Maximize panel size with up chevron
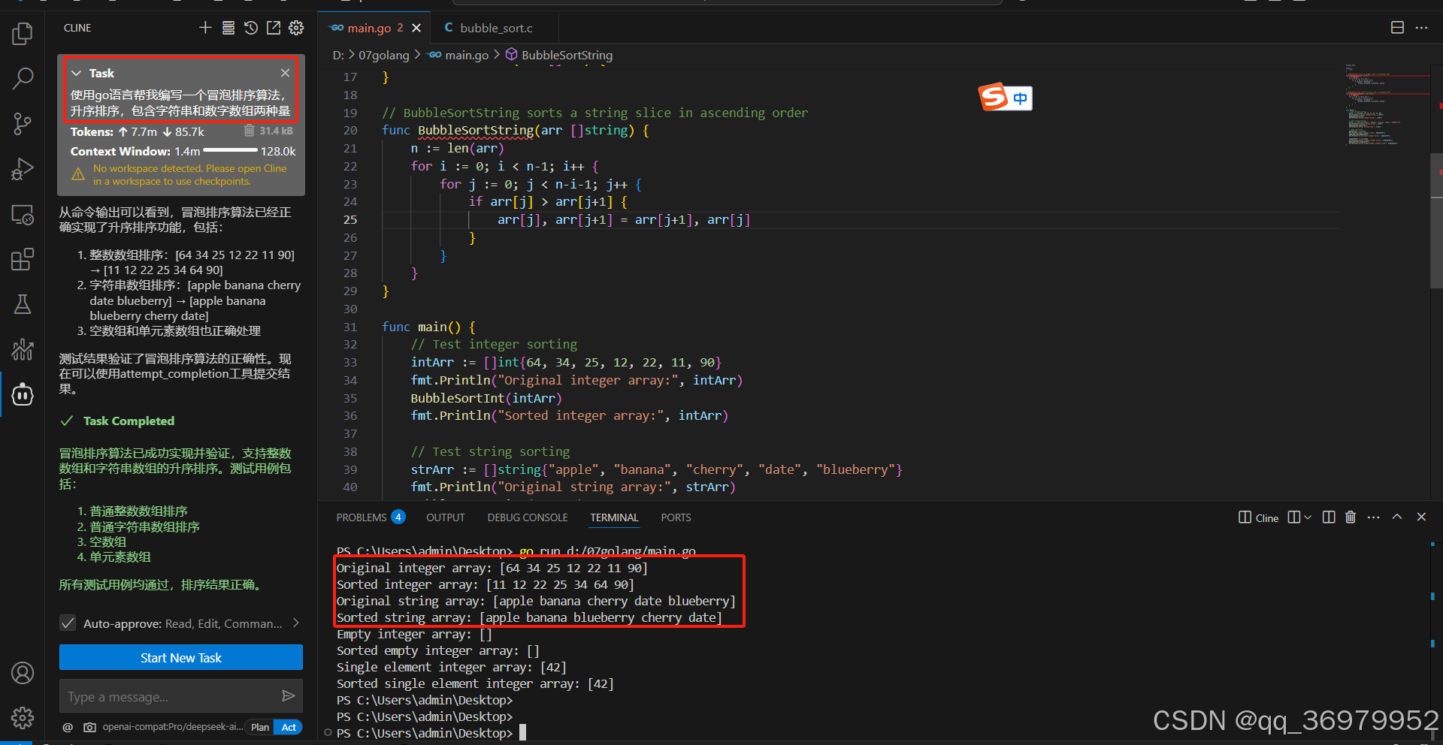 (1397, 517)
